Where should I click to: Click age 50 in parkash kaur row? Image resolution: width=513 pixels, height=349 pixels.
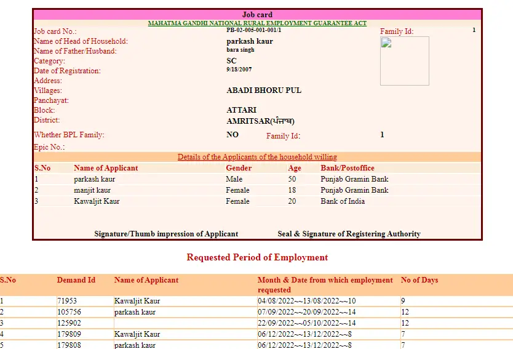292,179
